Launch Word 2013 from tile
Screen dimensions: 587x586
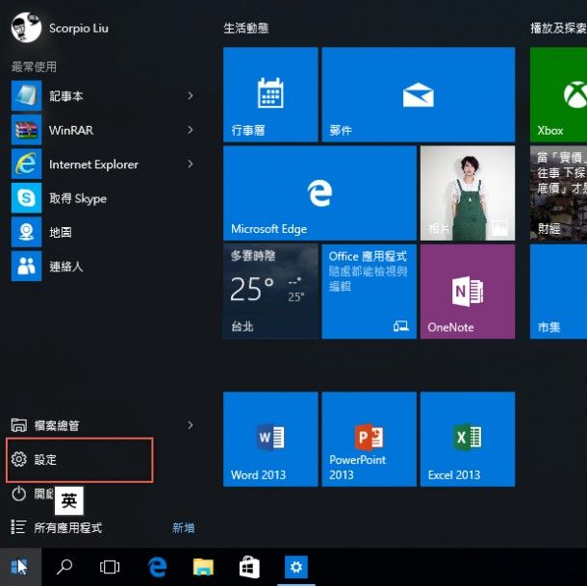pyautogui.click(x=270, y=439)
